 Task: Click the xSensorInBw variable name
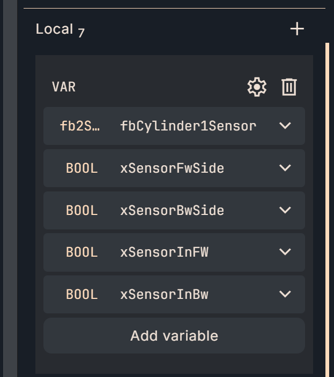164,294
